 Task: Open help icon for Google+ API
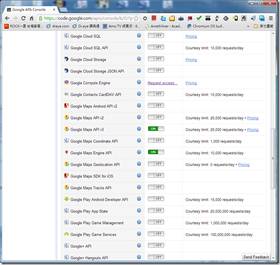(139, 245)
